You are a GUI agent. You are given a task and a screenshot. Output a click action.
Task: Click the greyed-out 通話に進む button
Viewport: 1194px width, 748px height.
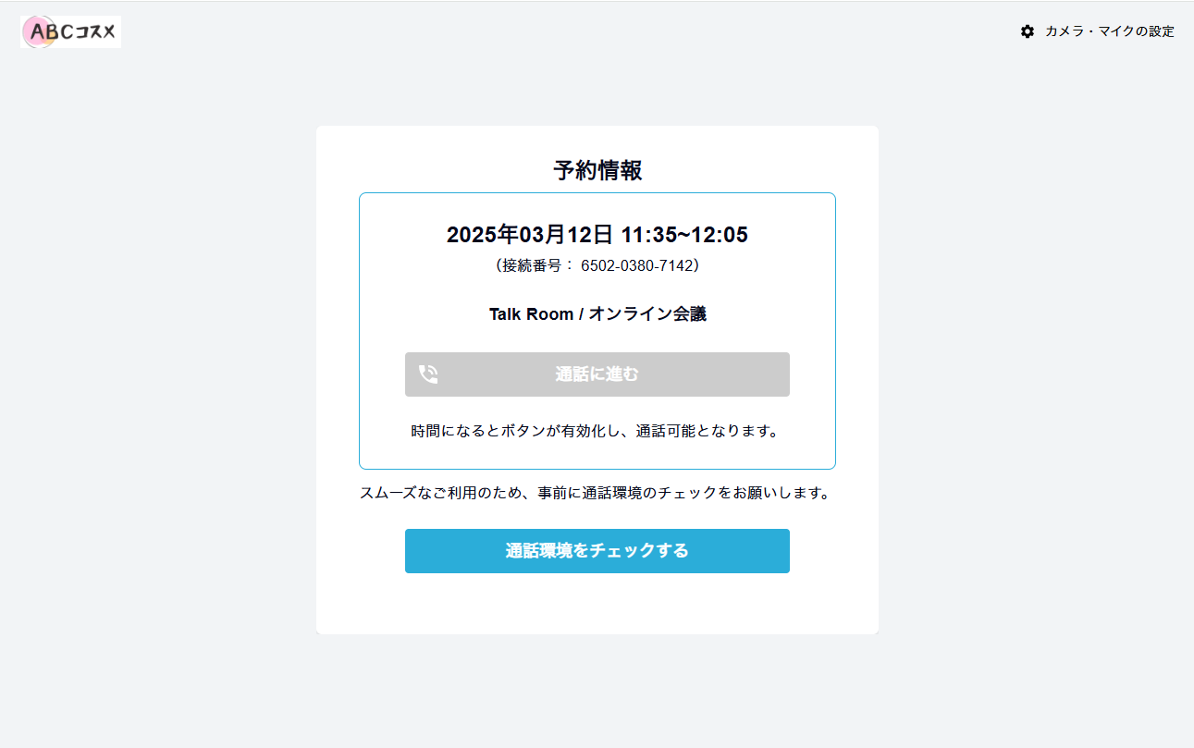tap(597, 374)
